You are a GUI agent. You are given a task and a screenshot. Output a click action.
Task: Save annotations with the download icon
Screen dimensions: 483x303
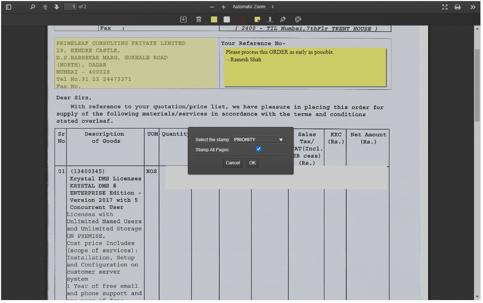[x=183, y=19]
